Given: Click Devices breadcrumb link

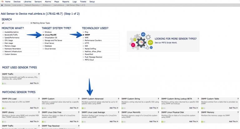Looking at the screenshot, I should (7, 5).
